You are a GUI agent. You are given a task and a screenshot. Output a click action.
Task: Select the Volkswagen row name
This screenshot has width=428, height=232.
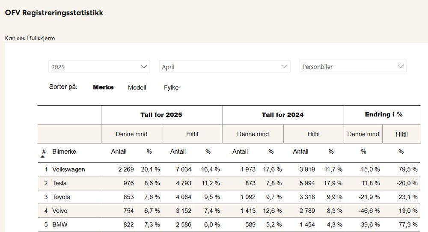pyautogui.click(x=68, y=169)
